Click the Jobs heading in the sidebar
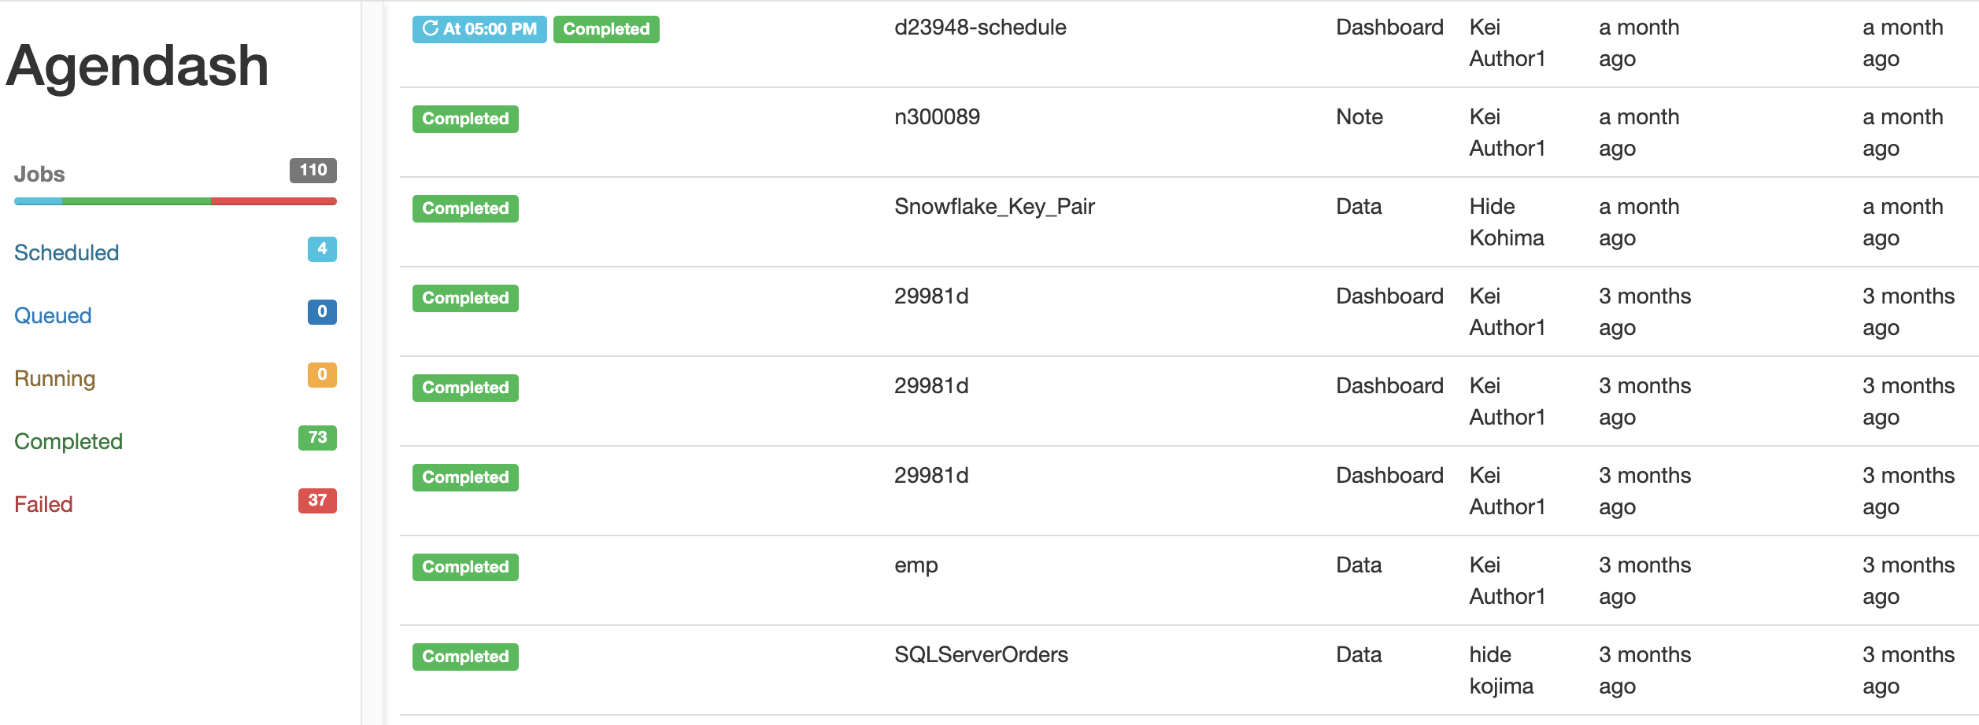 (x=39, y=174)
